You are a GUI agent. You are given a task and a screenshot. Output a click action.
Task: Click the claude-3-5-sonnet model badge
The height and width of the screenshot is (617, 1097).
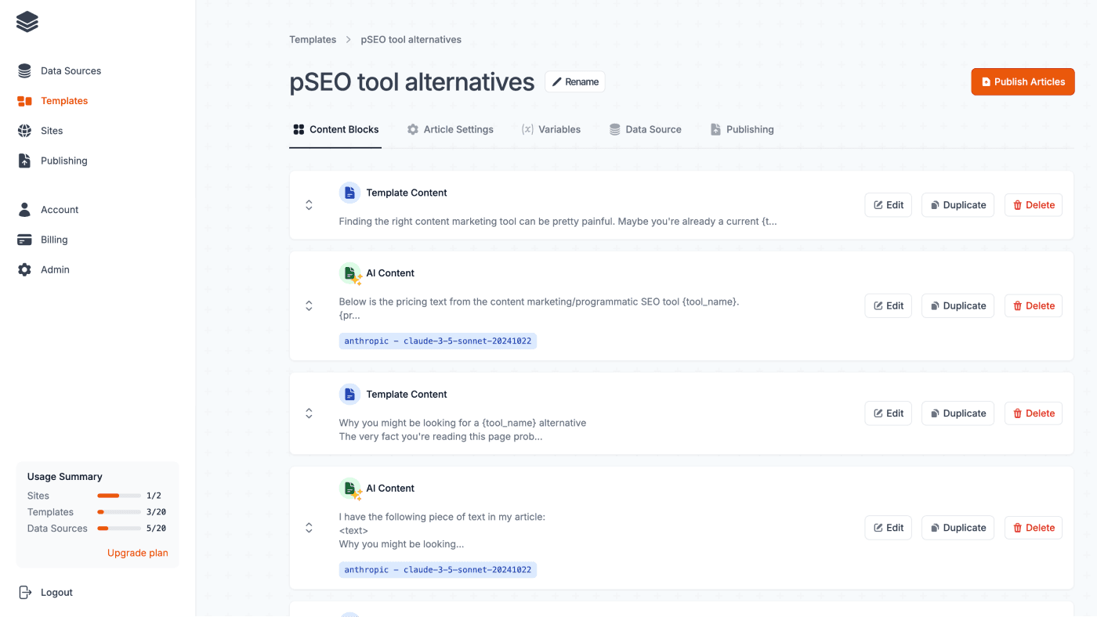click(437, 341)
